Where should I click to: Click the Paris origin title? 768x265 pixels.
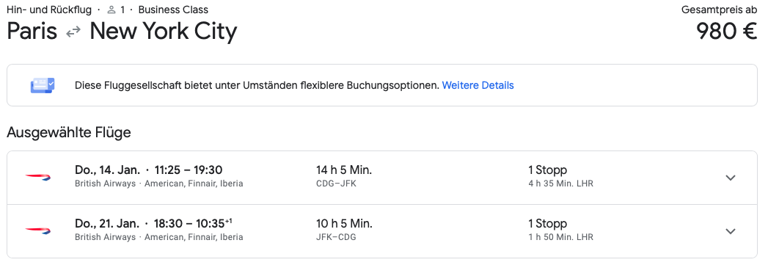pyautogui.click(x=32, y=32)
